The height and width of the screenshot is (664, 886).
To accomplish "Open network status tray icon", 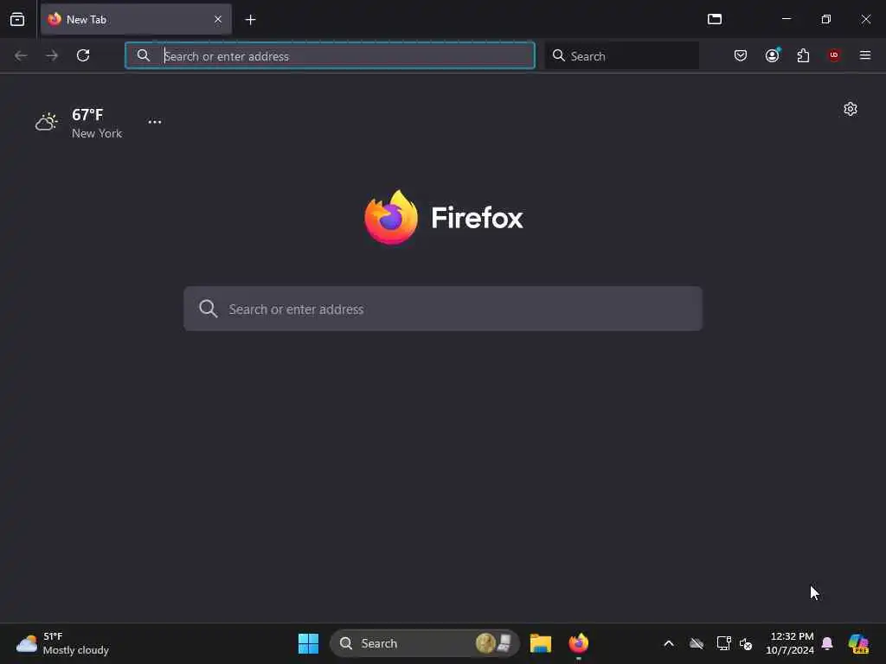I will pyautogui.click(x=724, y=643).
